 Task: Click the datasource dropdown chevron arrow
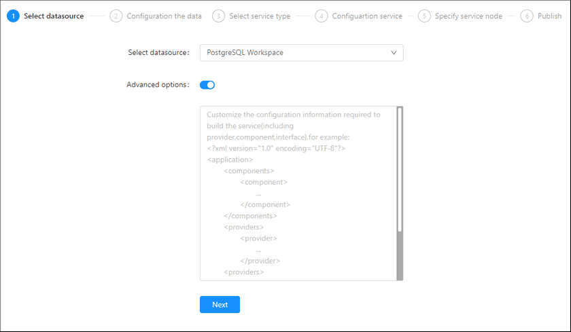tap(394, 53)
